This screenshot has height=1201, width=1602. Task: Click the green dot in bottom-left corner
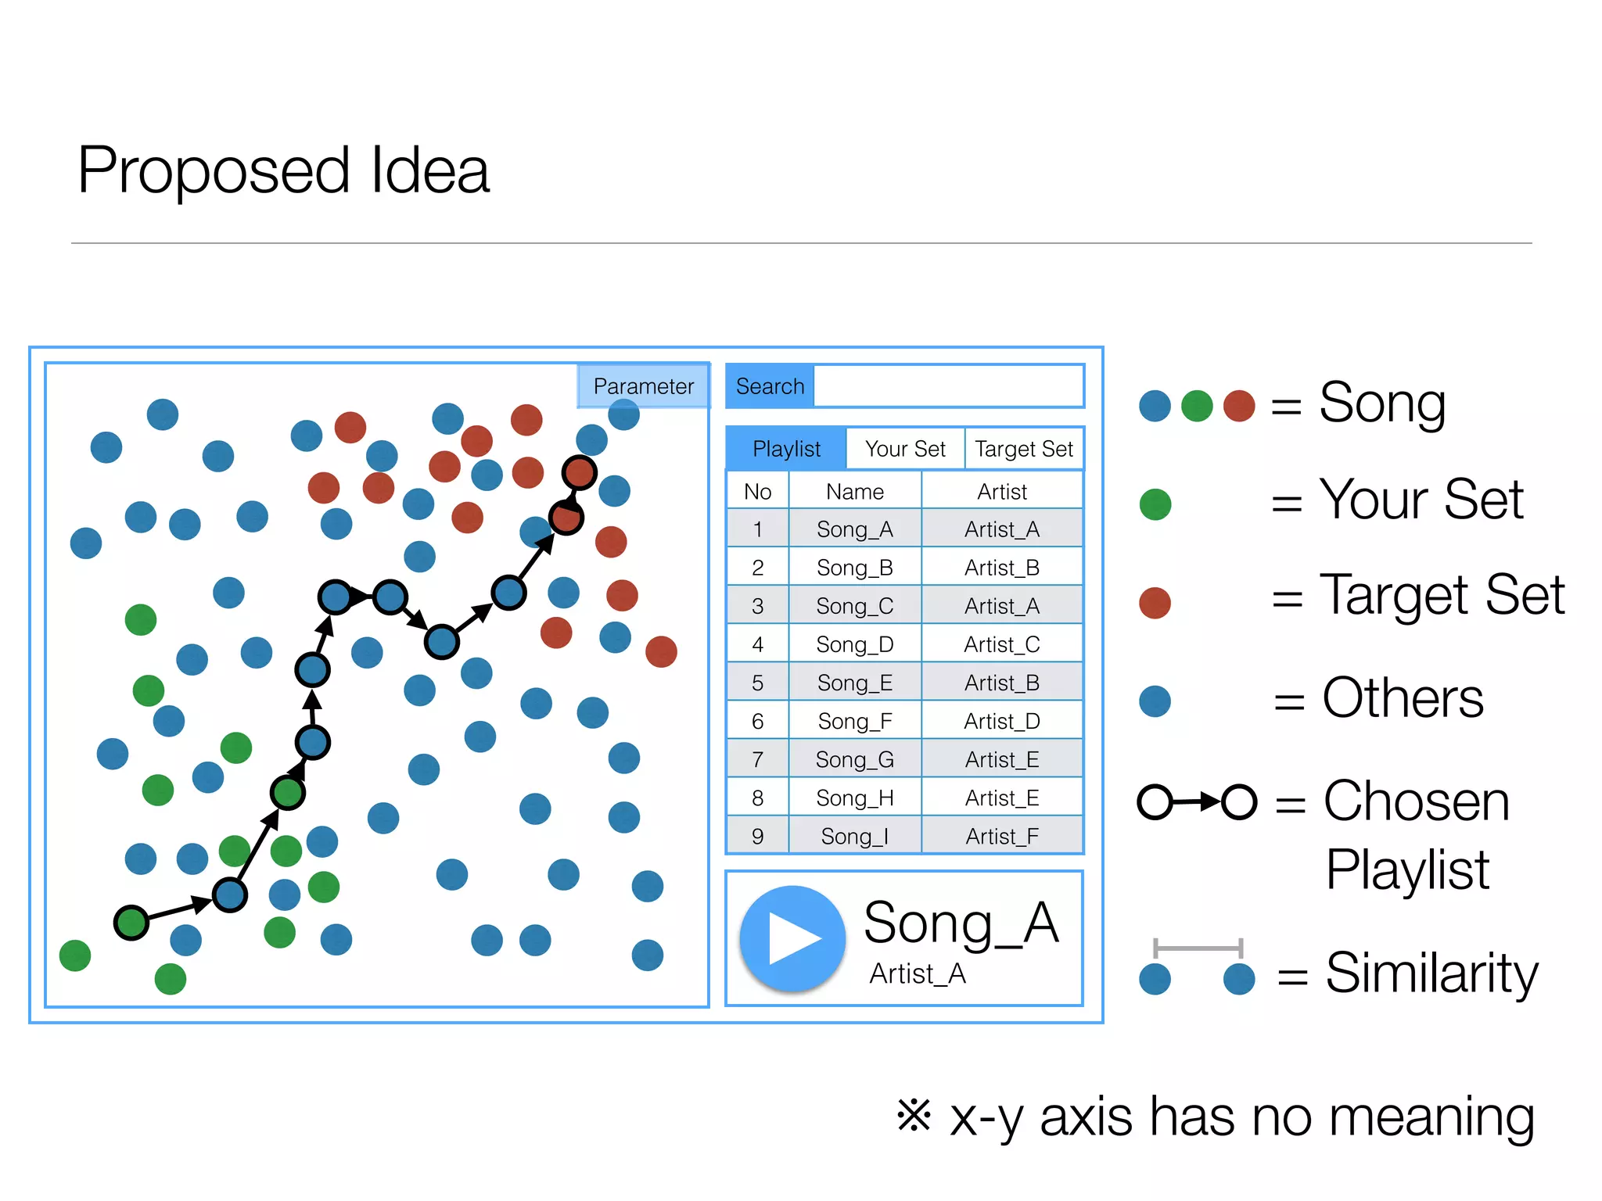click(x=75, y=955)
